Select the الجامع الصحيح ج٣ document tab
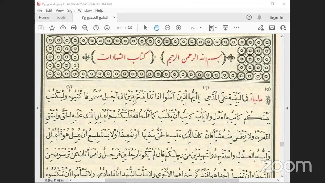The height and width of the screenshot is (183, 325). click(x=95, y=18)
